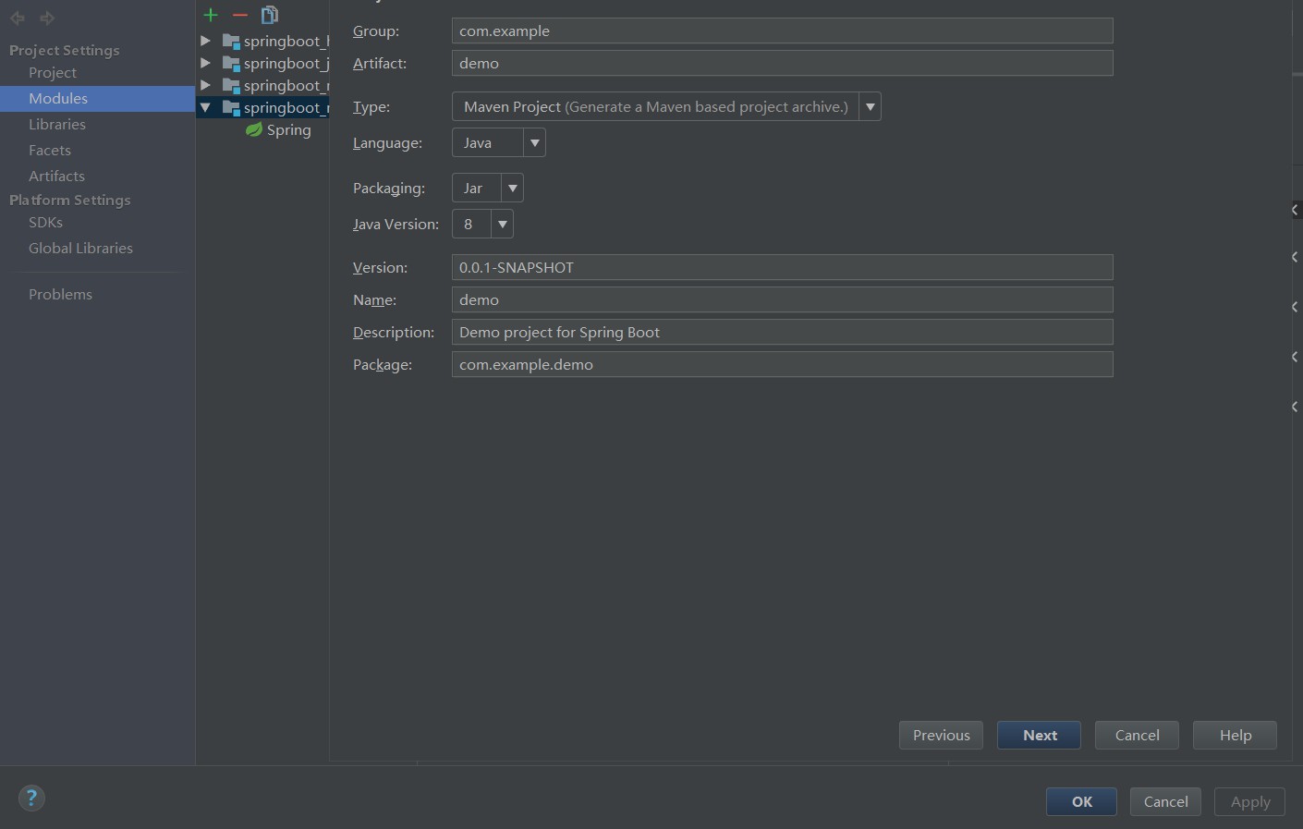Click the 'Project Settings' heading text
This screenshot has width=1303, height=829.
(x=64, y=50)
